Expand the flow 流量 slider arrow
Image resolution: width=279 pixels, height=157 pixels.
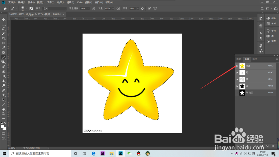(113, 9)
